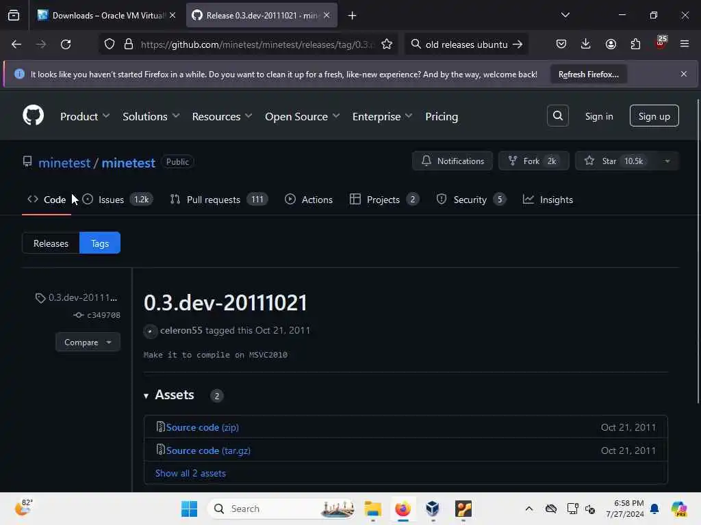Click the VirtualBox taskbar icon
The image size is (701, 525).
point(433,509)
